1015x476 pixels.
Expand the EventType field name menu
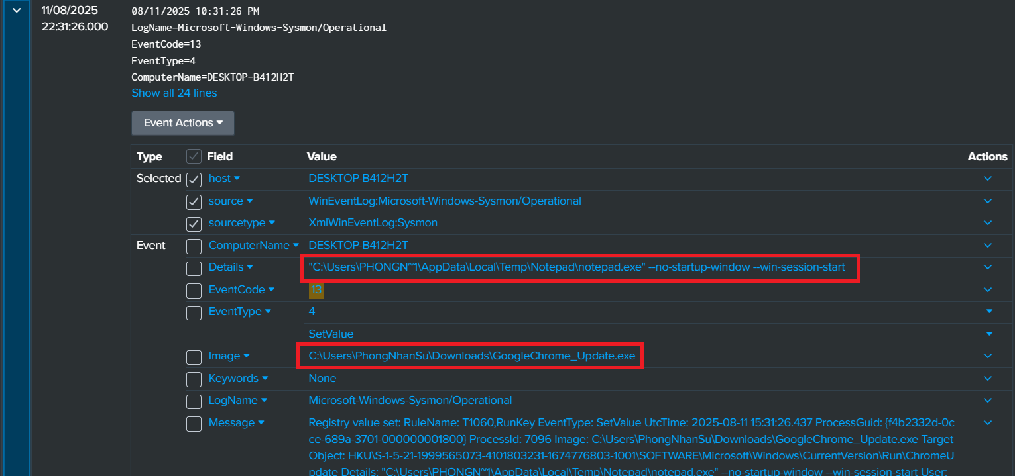pos(268,312)
